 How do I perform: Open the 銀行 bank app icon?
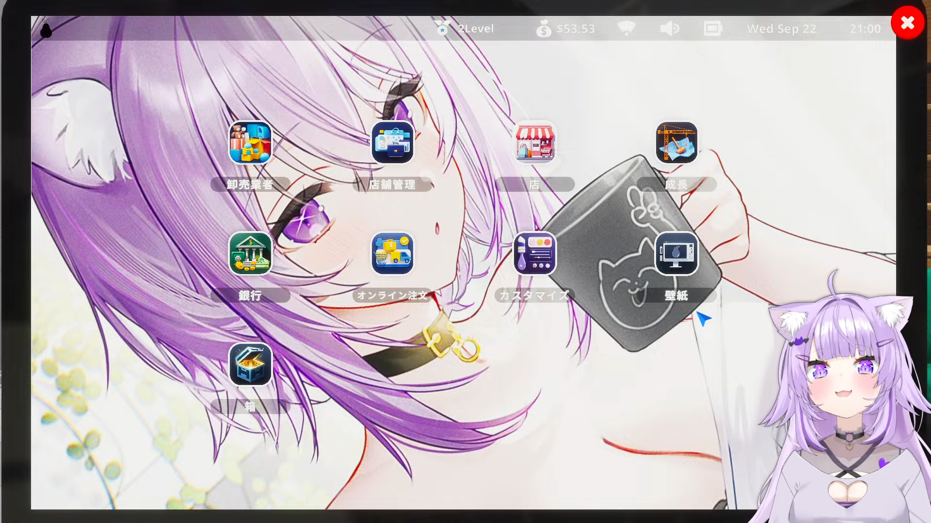point(250,253)
